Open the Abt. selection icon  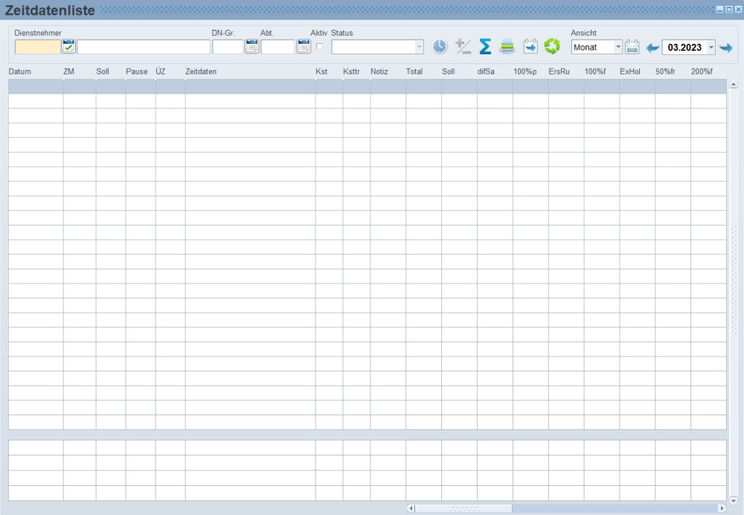(304, 47)
